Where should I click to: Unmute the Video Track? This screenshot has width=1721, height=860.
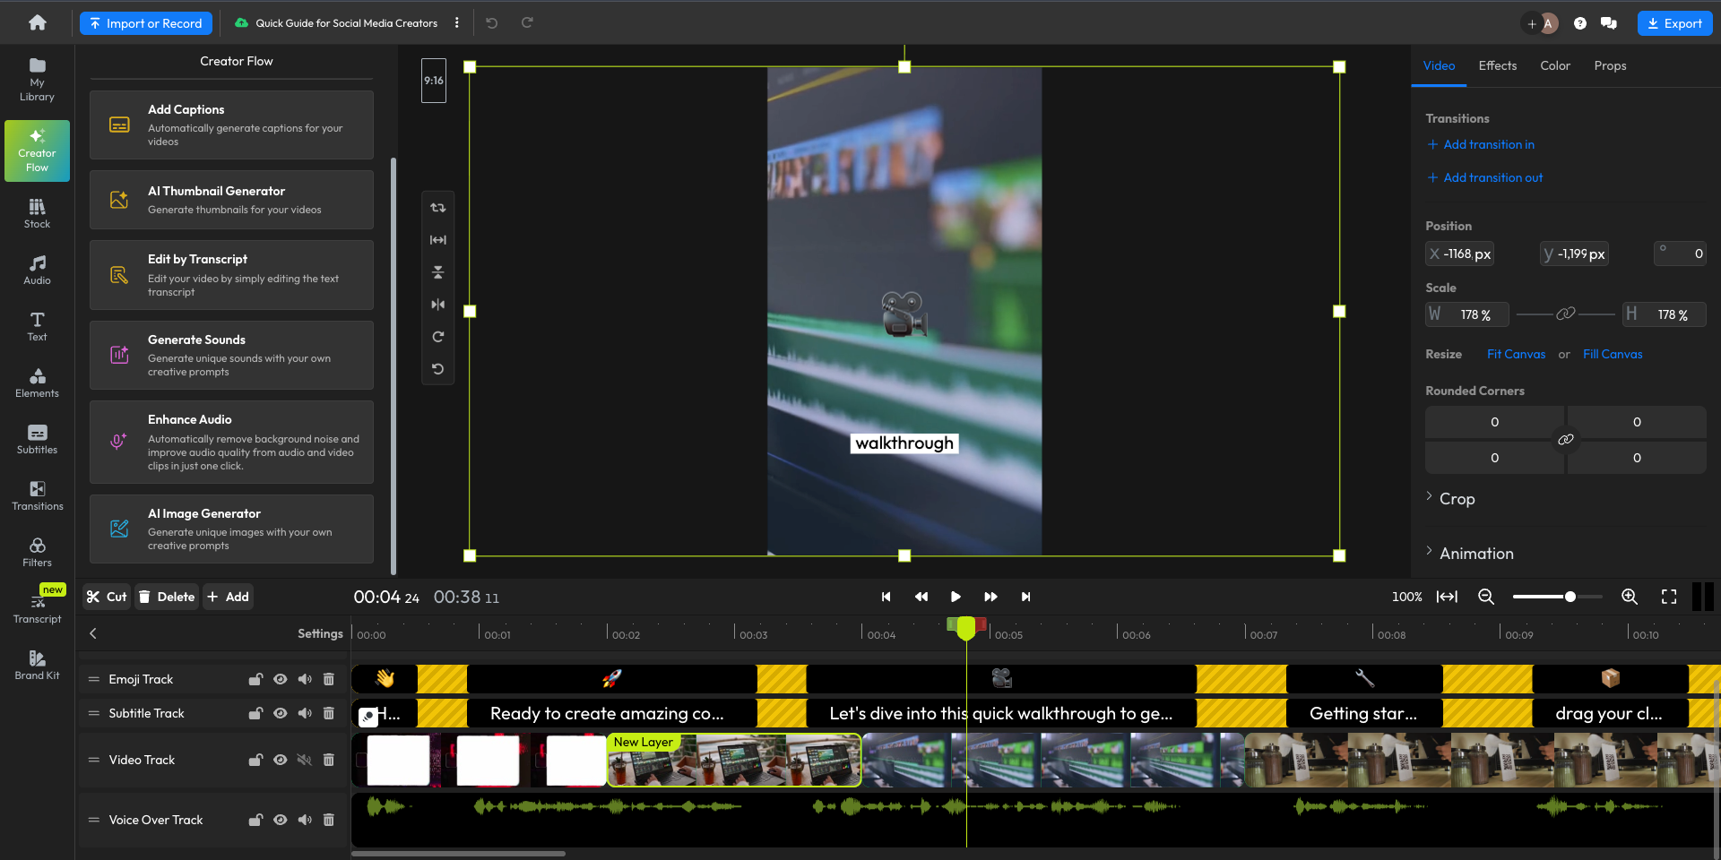pyautogui.click(x=305, y=759)
